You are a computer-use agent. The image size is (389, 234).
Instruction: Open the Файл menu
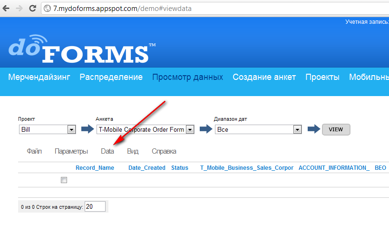(x=34, y=151)
